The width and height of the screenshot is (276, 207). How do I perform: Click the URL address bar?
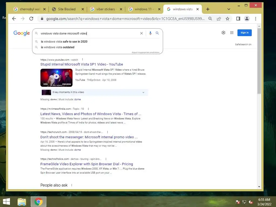[x=125, y=19]
